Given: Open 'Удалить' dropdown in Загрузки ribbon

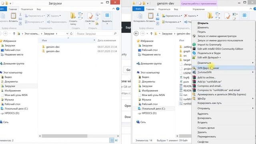Looking at the screenshot, I should click(x=60, y=16).
